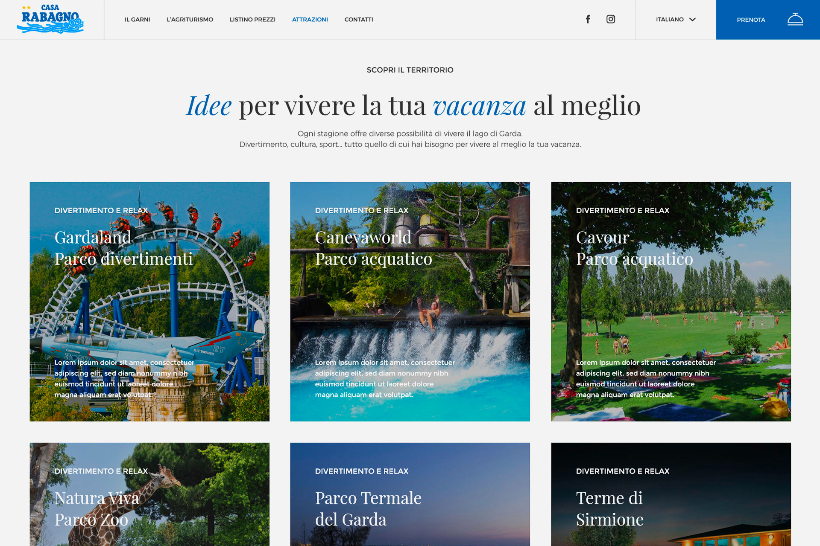This screenshot has width=820, height=546.
Task: Click Lorem ipsum text on Canevaworld card
Action: click(x=385, y=379)
